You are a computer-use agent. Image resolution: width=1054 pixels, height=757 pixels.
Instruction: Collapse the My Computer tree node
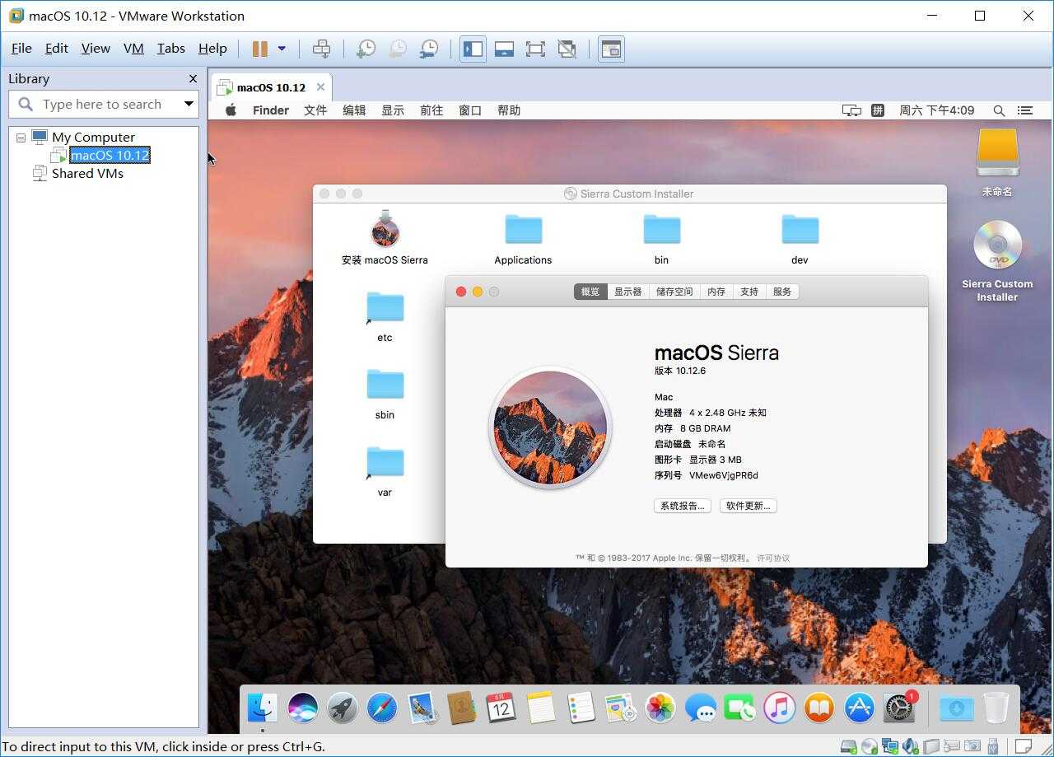[x=21, y=138]
